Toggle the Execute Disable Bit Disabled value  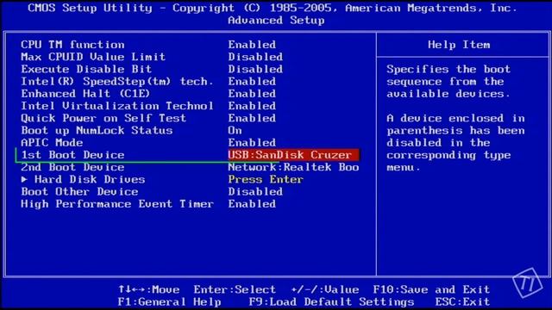pyautogui.click(x=255, y=69)
